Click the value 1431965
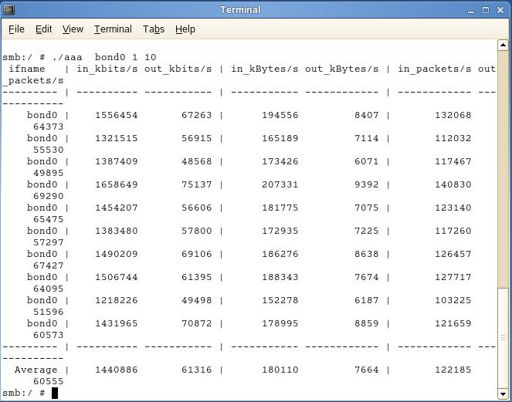Viewport: 512px width, 402px height. [x=117, y=324]
